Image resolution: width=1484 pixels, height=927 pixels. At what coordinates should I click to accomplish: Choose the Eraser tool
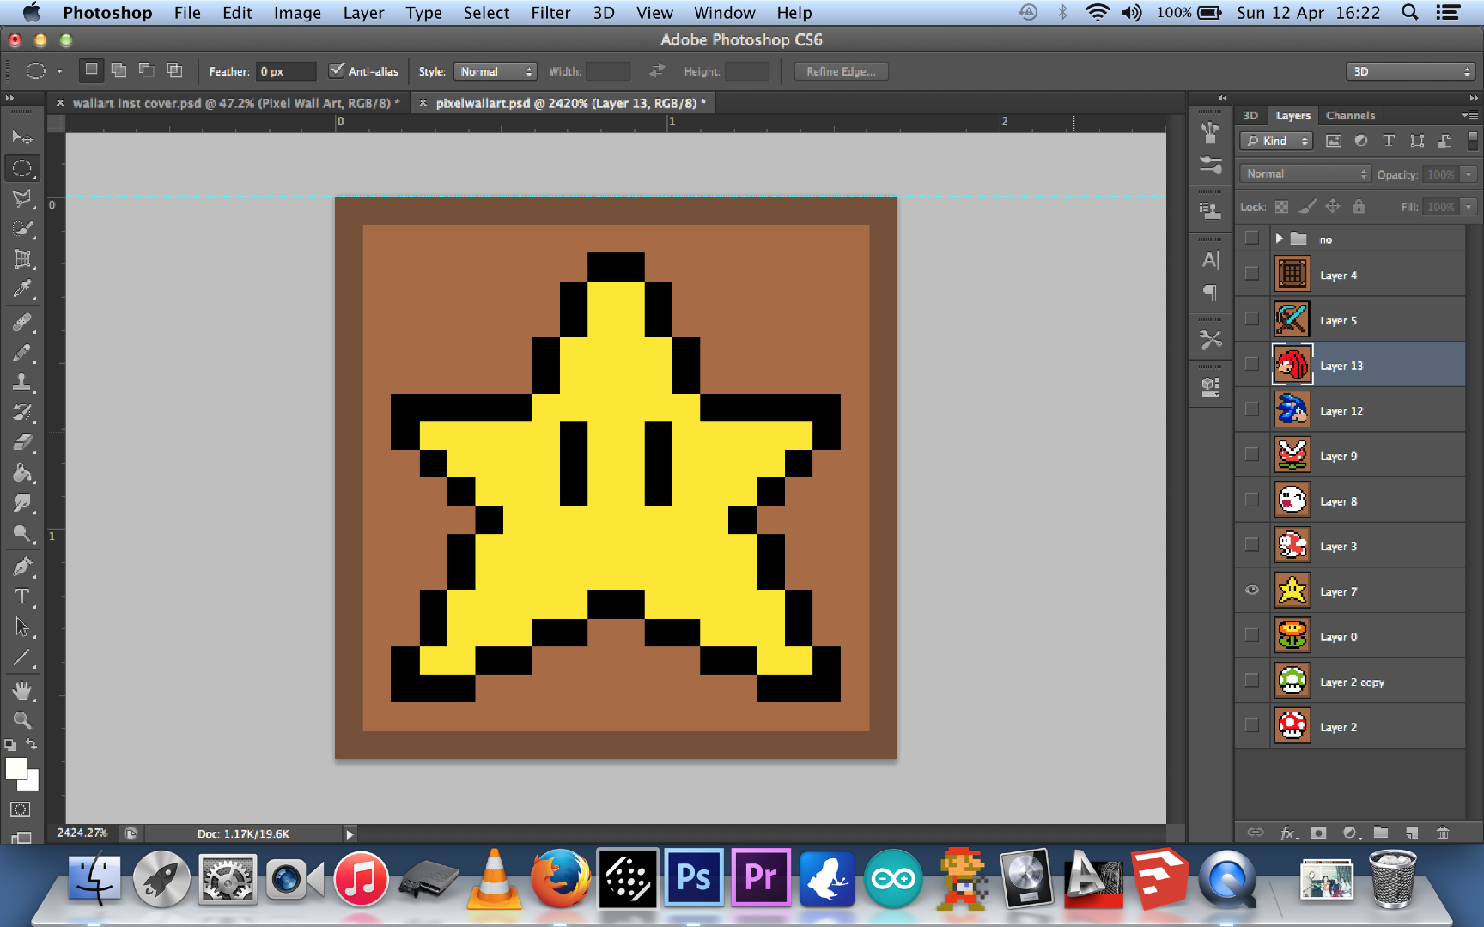pos(22,443)
